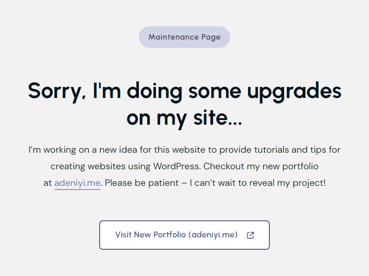
Task: Click "creating websites" in the paragraph
Action: (x=88, y=167)
